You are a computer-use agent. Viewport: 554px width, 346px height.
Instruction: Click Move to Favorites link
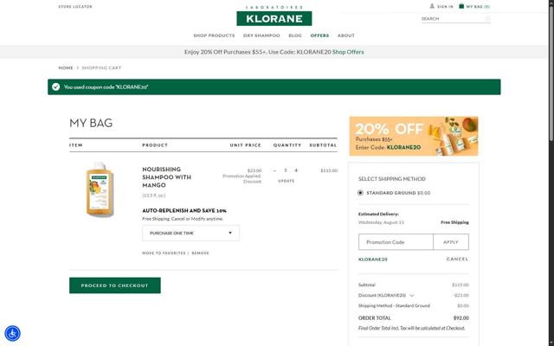(x=164, y=253)
